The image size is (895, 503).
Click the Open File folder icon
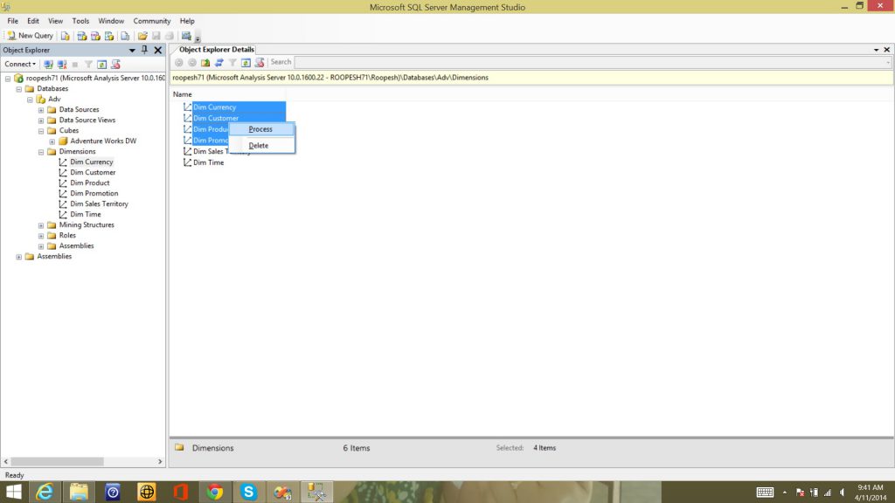142,36
